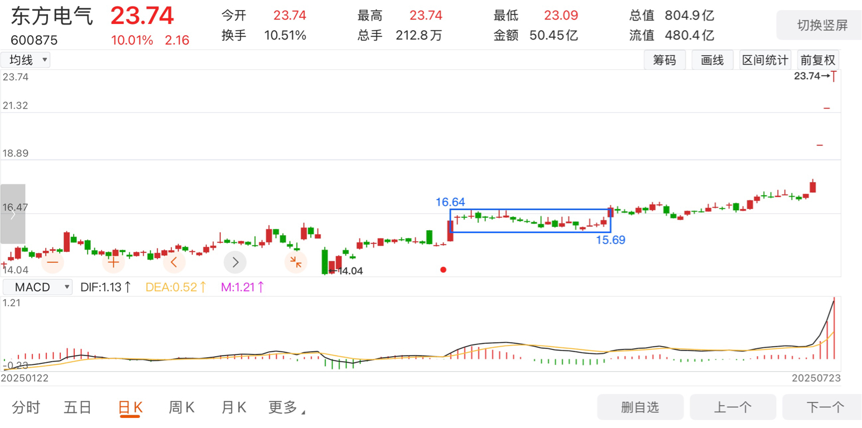Click the red dot marker below chart

[x=443, y=270]
